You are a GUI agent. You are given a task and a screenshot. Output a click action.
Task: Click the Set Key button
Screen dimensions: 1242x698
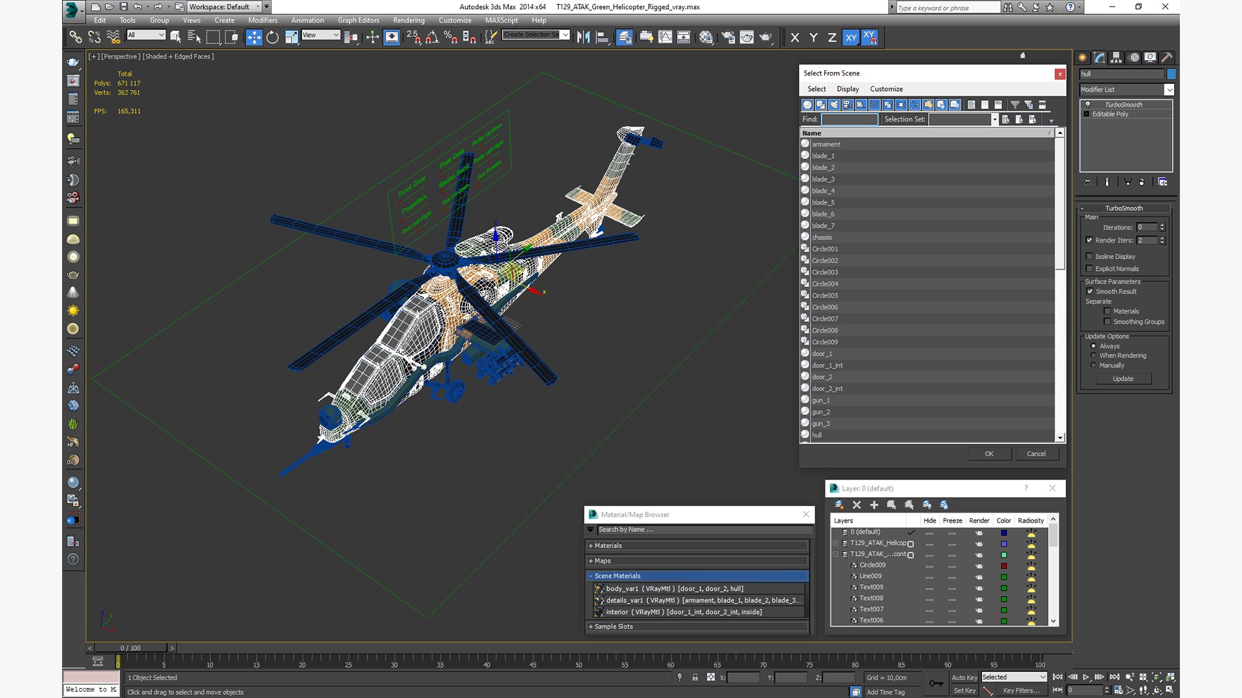click(964, 691)
